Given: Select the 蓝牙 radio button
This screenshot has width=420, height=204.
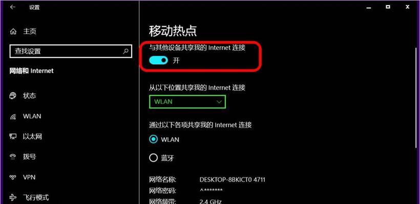Looking at the screenshot, I should 154,158.
